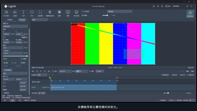Enable the orthogonal move checkbox
The image size is (197, 111).
[167, 100]
